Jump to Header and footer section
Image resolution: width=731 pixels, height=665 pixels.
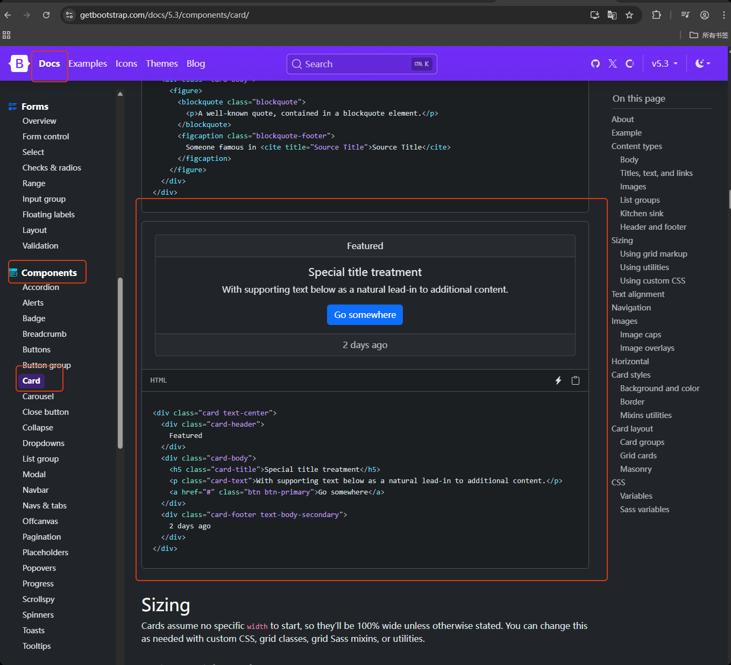pos(653,227)
